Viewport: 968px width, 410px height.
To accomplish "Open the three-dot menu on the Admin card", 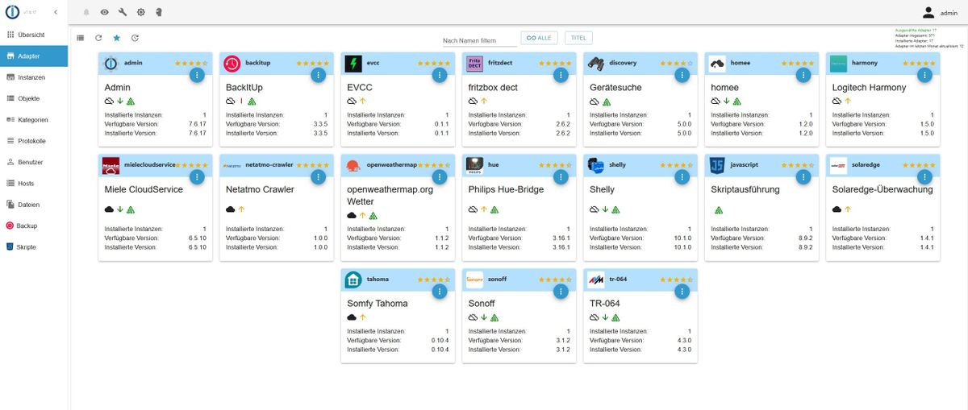I will click(197, 75).
